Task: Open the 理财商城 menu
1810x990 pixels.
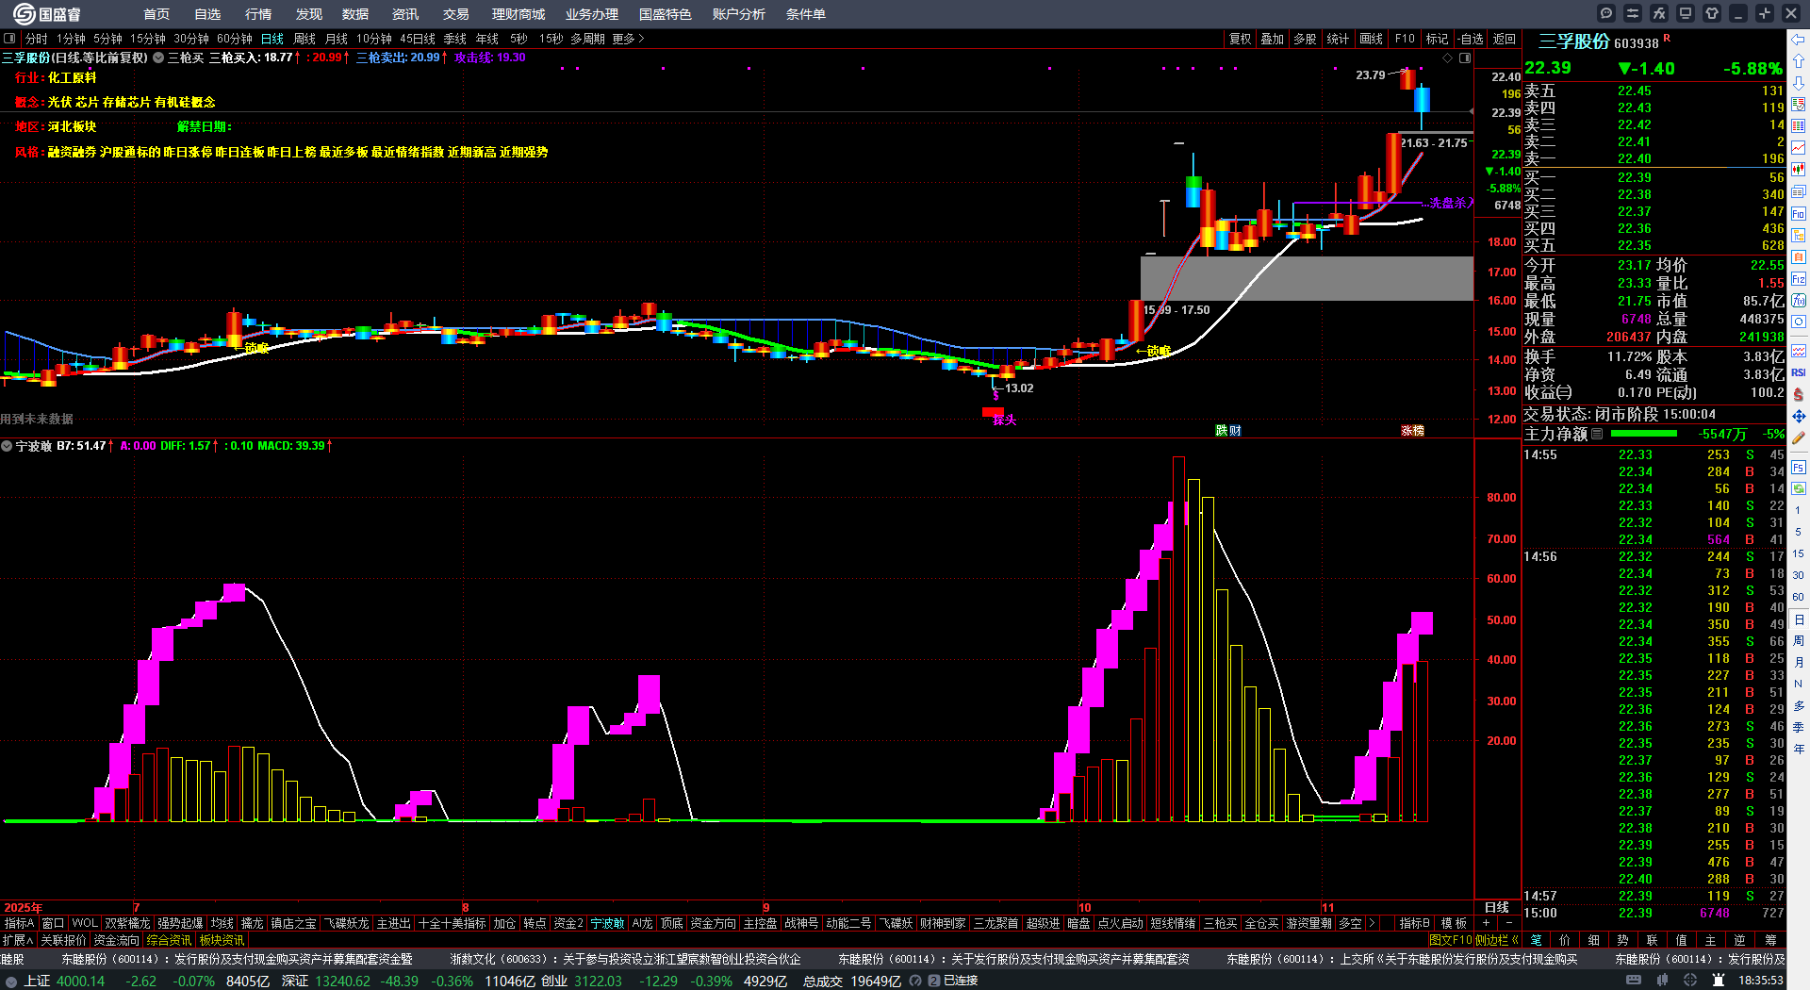Action: tap(518, 14)
